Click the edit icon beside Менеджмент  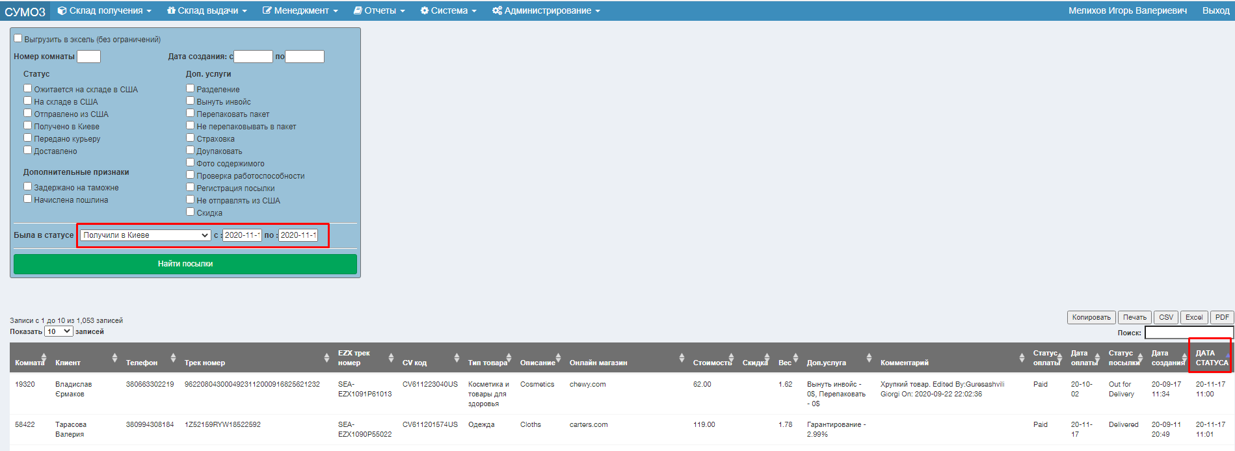click(267, 10)
